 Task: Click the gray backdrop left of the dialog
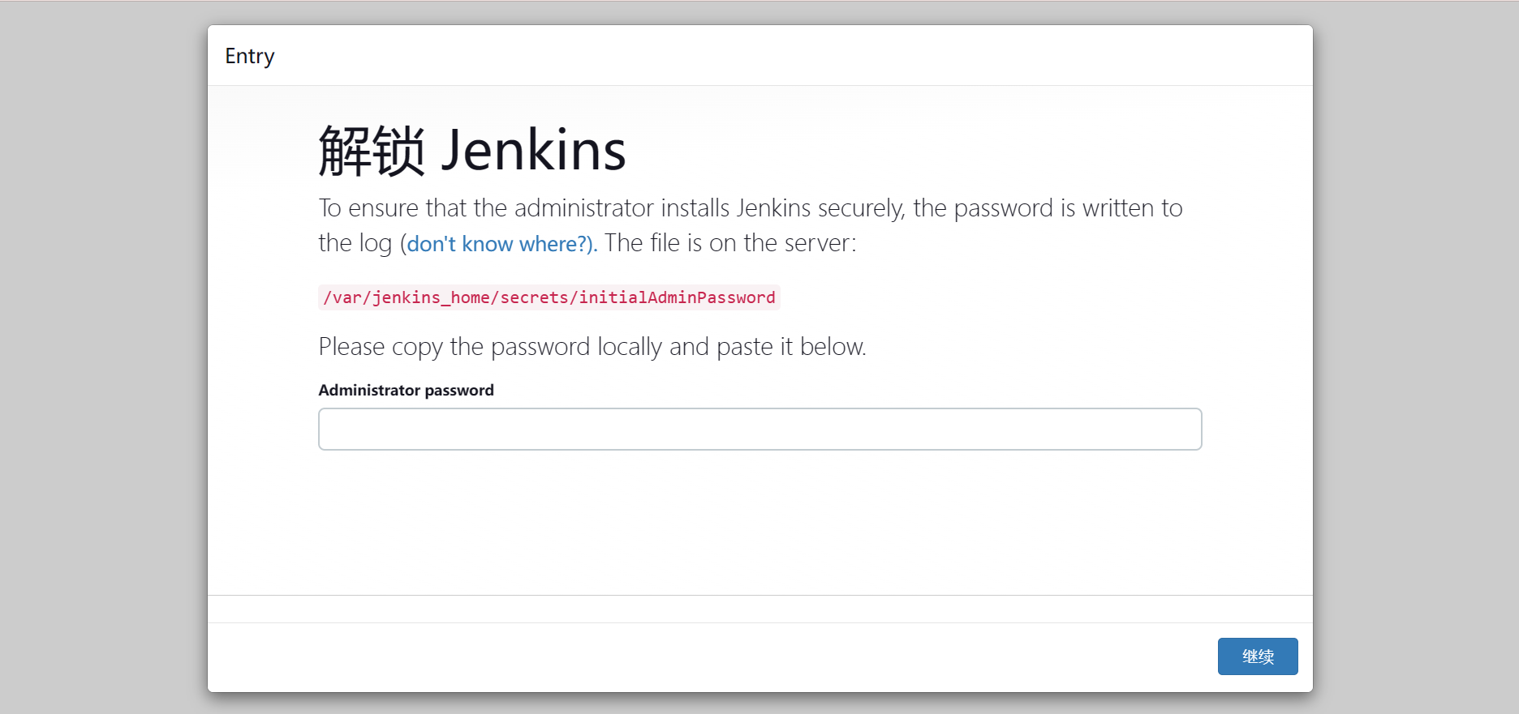coord(103,357)
